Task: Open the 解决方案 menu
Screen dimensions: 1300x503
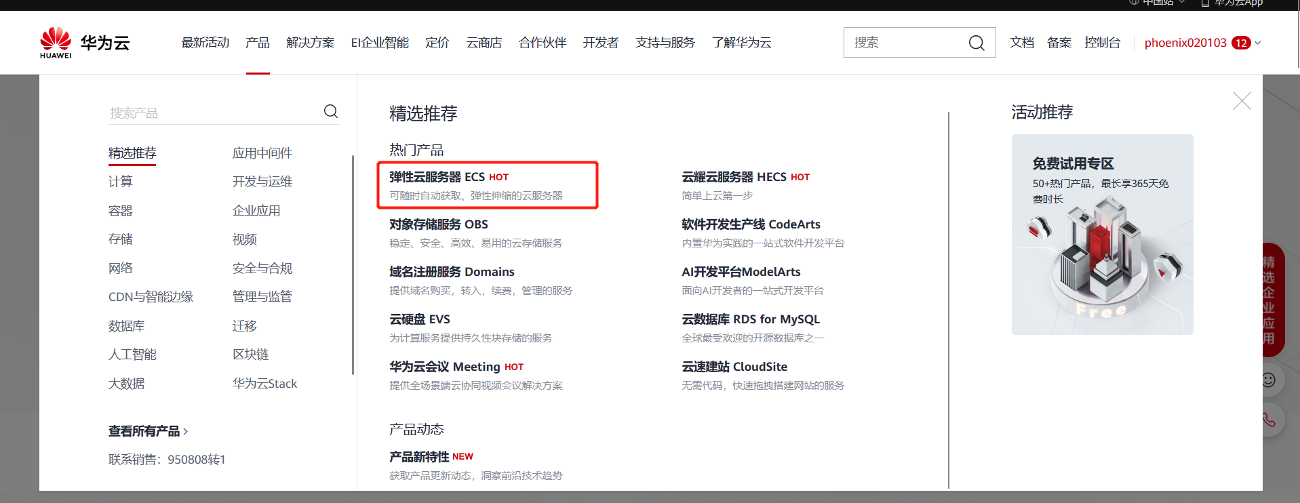Action: tap(311, 43)
